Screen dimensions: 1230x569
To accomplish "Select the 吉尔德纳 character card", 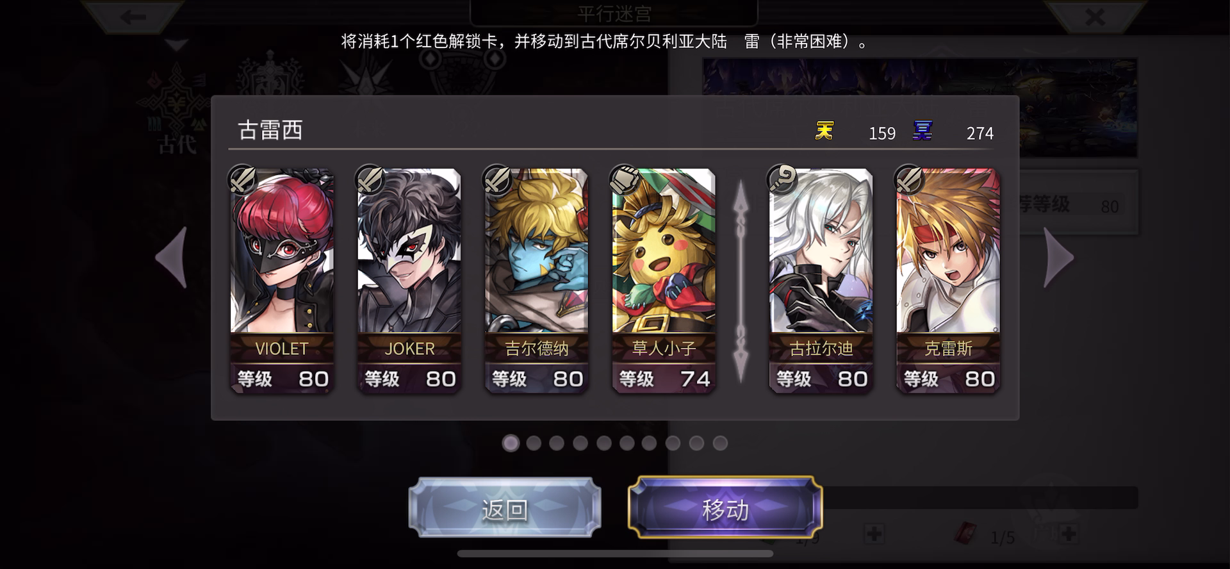I will pos(536,281).
